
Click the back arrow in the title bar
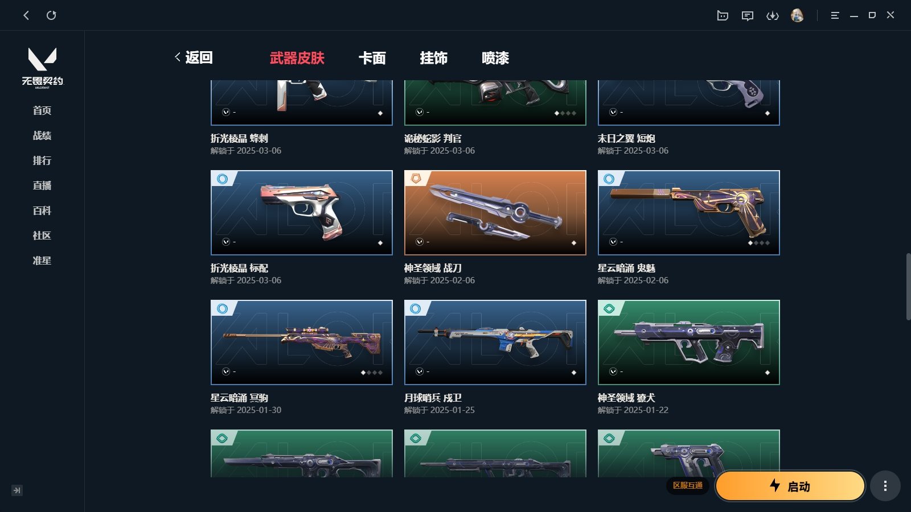26,15
